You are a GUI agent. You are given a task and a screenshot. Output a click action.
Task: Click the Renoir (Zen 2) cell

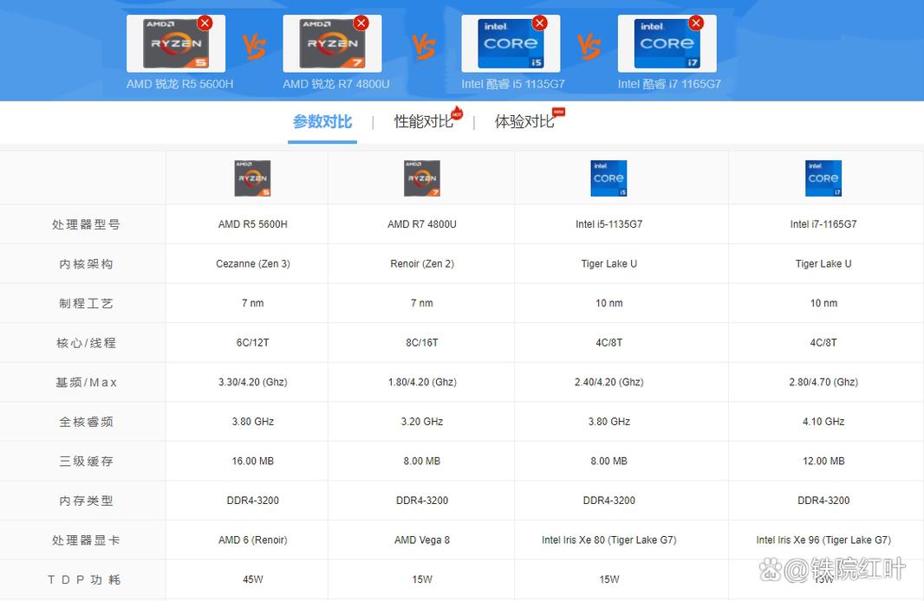click(422, 264)
